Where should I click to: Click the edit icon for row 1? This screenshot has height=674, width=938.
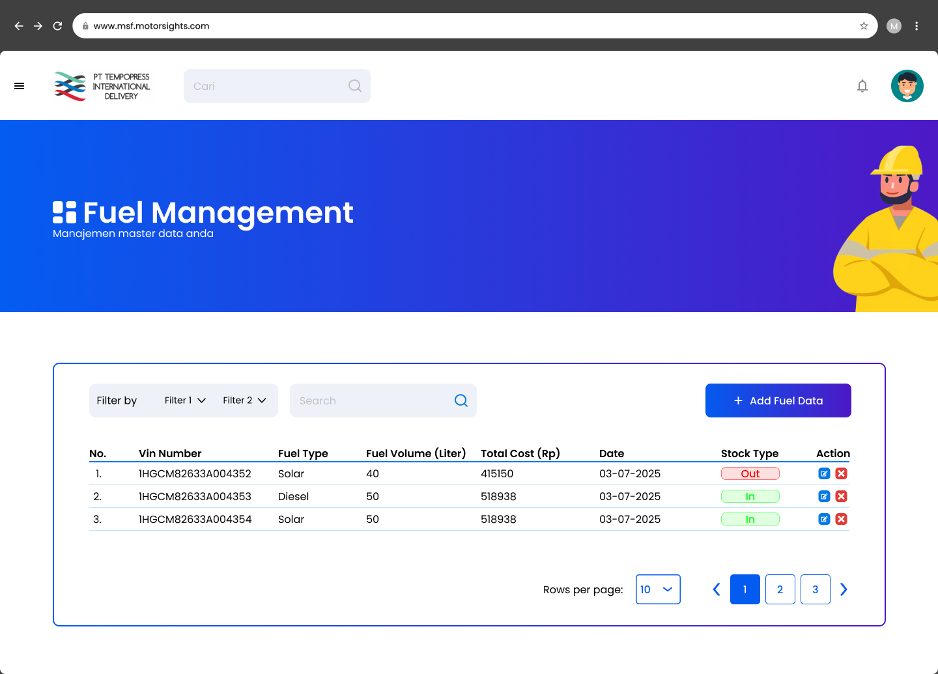[x=824, y=473]
